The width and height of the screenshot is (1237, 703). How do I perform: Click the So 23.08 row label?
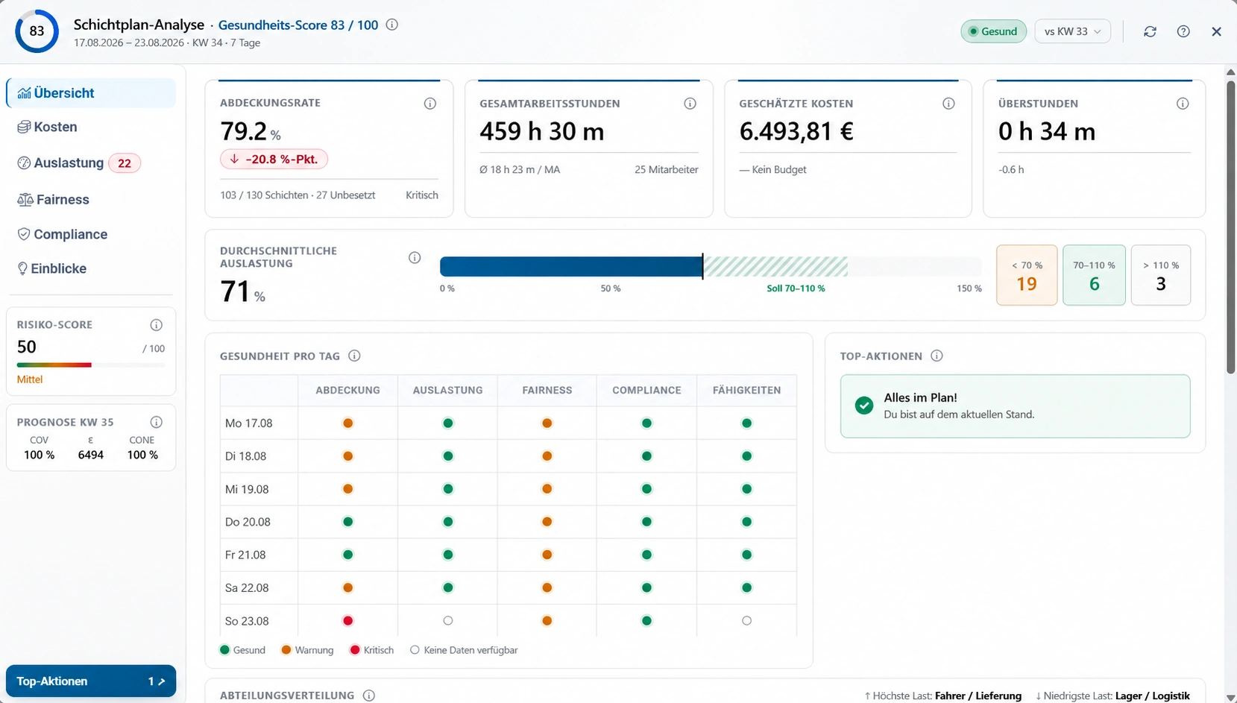(x=247, y=620)
